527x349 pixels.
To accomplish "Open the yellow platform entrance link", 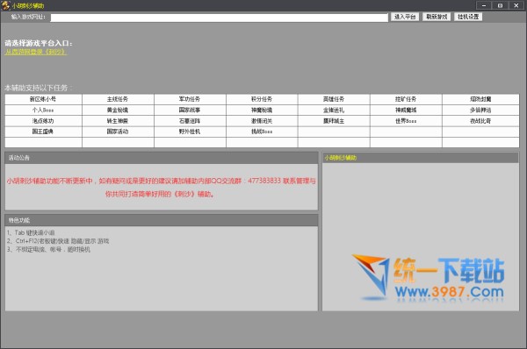I will (x=36, y=52).
